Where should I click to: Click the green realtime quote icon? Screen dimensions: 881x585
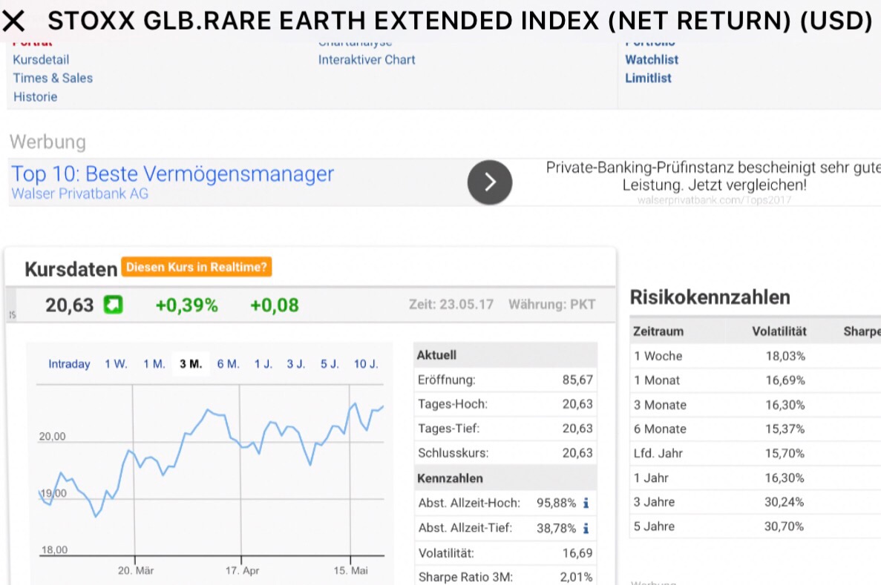click(113, 305)
